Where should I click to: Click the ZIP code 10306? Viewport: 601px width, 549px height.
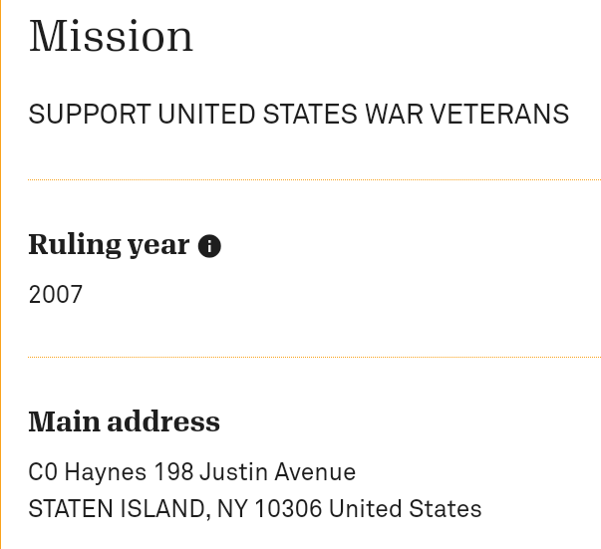(x=288, y=509)
